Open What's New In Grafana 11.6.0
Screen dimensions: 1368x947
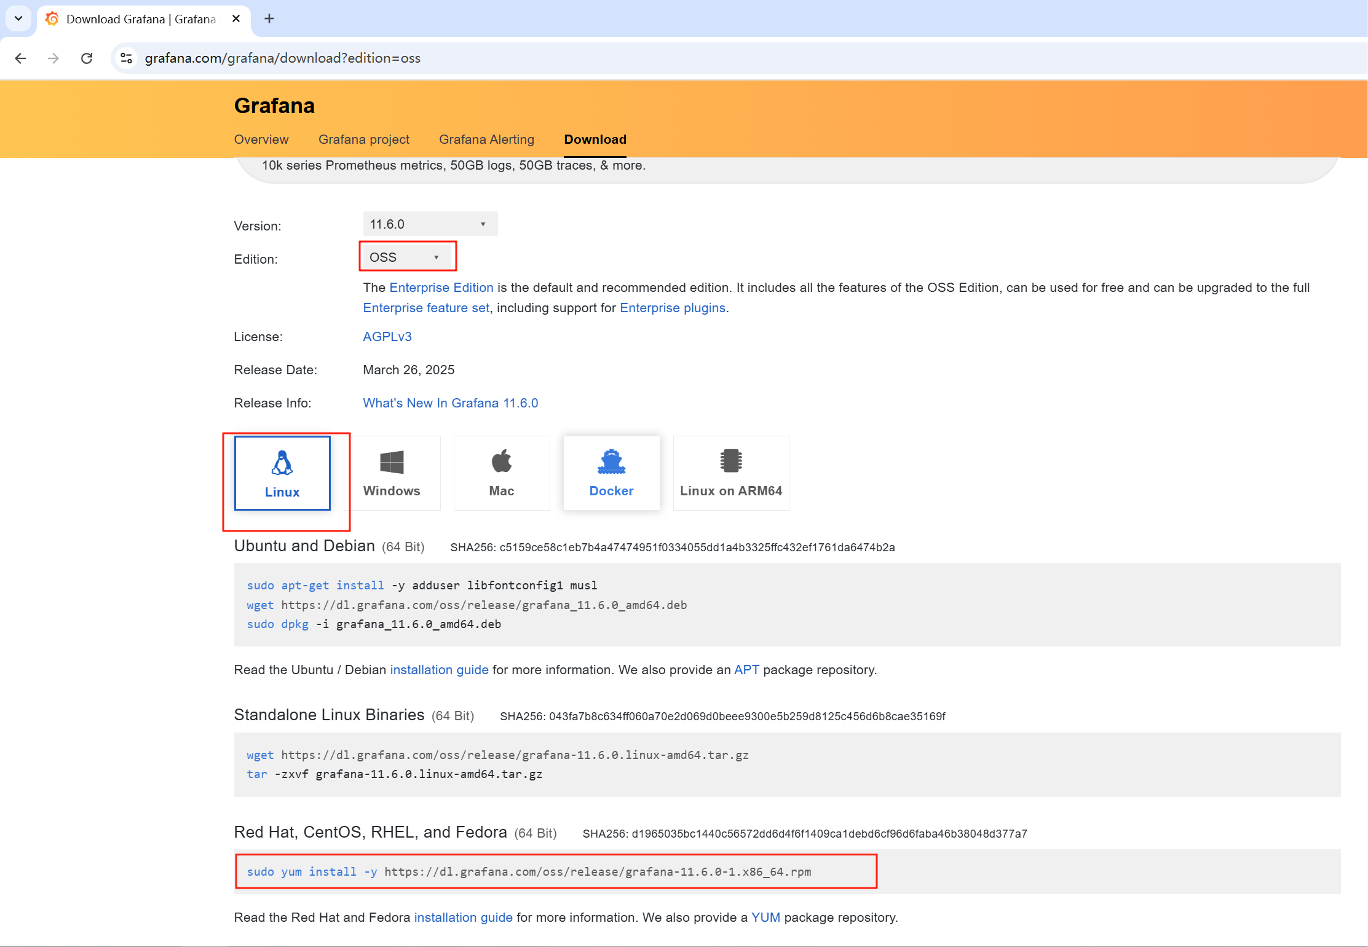(450, 403)
